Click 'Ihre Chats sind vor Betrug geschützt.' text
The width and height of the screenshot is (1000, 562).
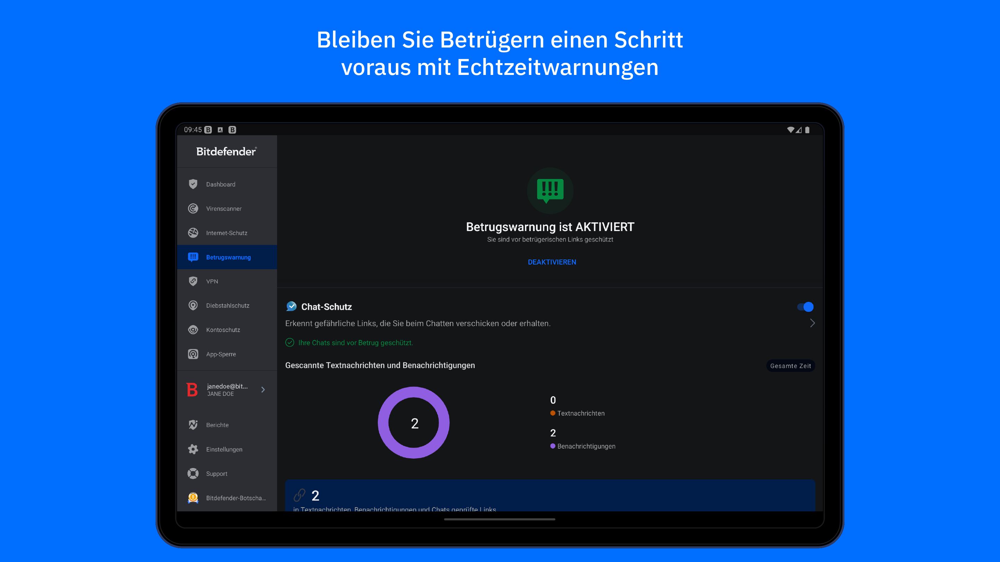pos(355,342)
